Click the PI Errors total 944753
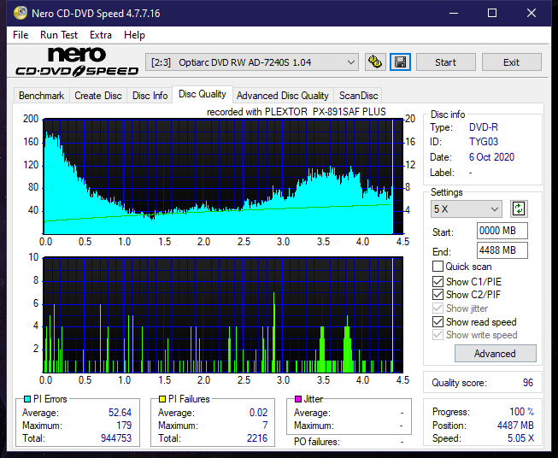This screenshot has width=558, height=458. [116, 438]
